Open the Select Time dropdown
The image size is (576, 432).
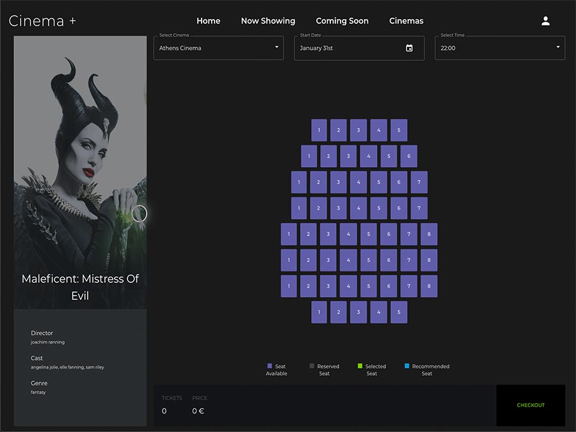pyautogui.click(x=500, y=47)
